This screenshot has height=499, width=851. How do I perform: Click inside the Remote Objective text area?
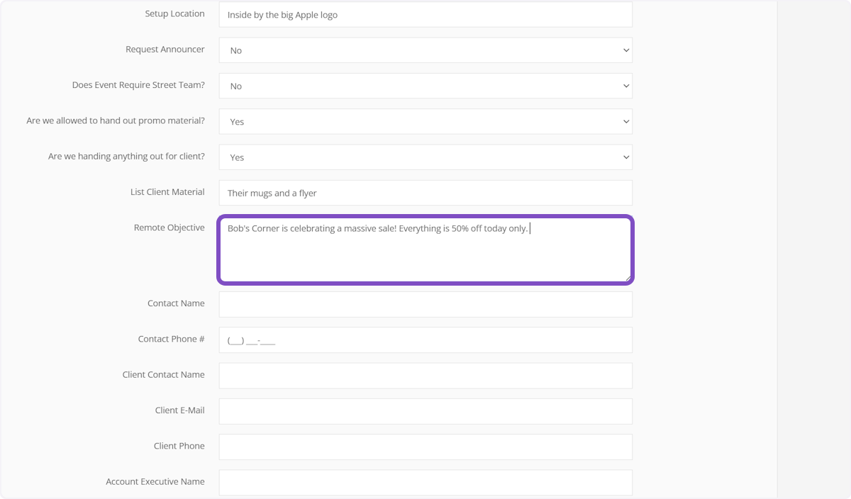425,255
